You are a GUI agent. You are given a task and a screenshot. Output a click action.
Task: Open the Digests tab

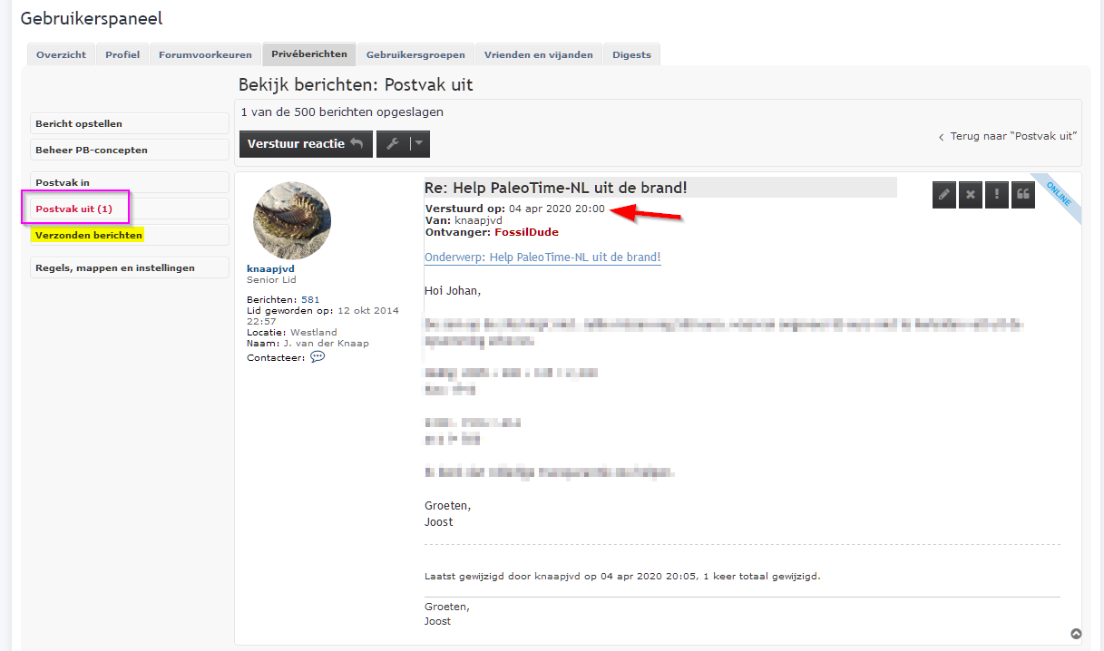tap(631, 54)
